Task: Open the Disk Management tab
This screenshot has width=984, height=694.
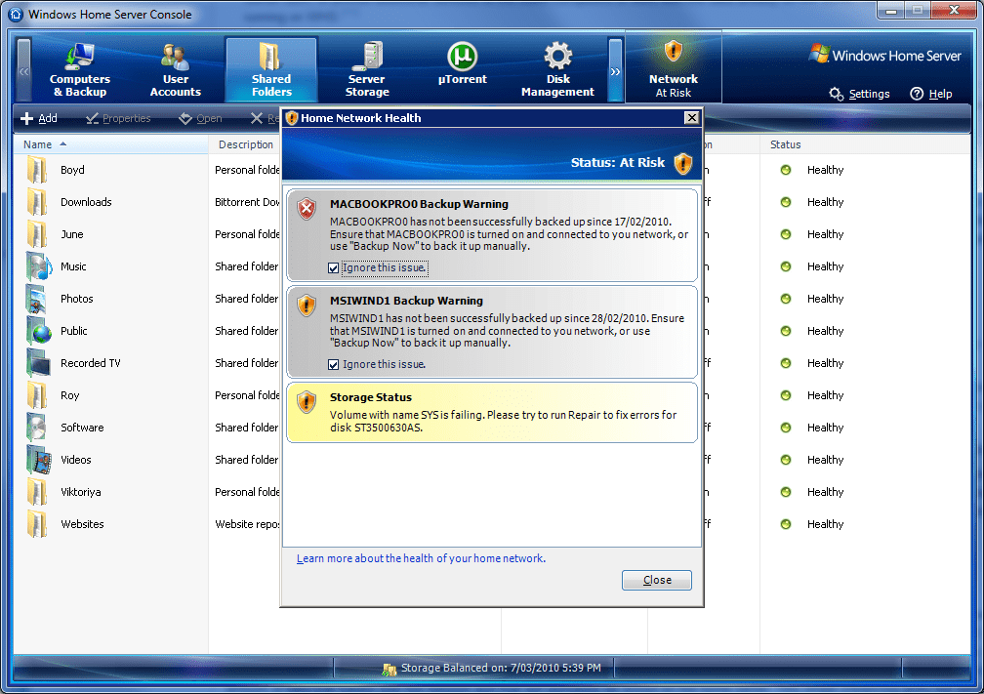Action: pyautogui.click(x=558, y=69)
